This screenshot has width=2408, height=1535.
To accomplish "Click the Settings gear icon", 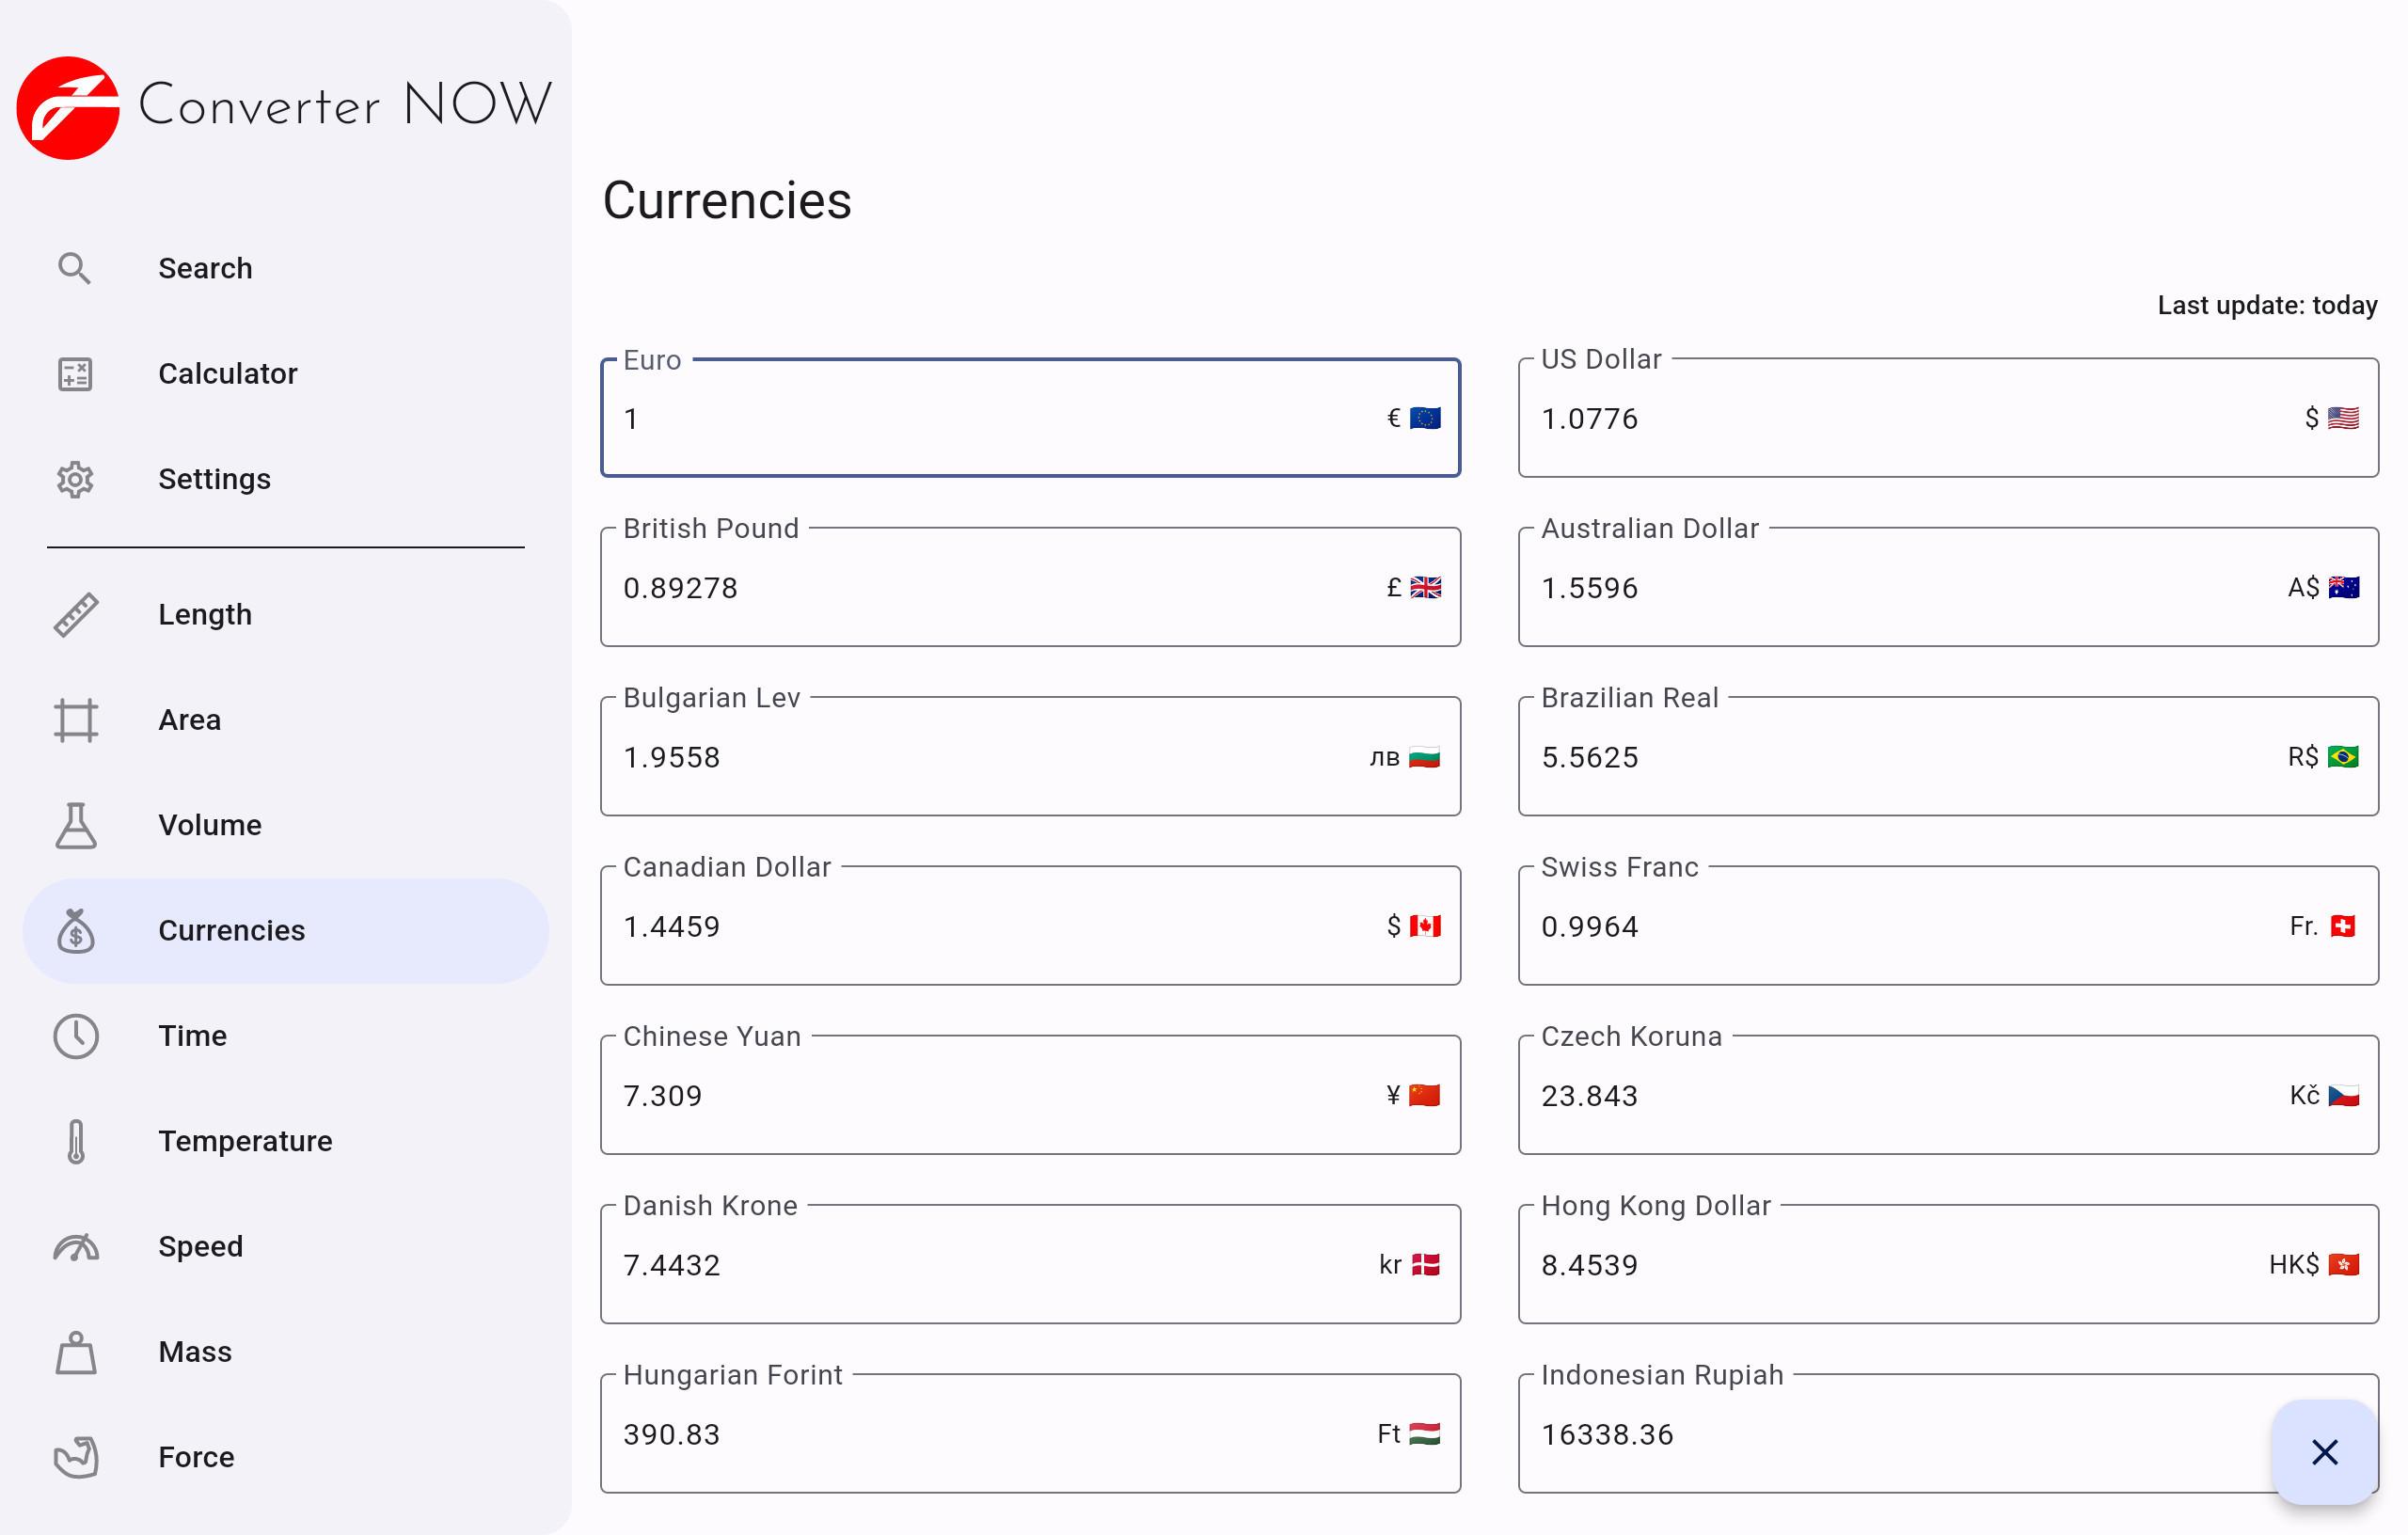I will click(74, 479).
